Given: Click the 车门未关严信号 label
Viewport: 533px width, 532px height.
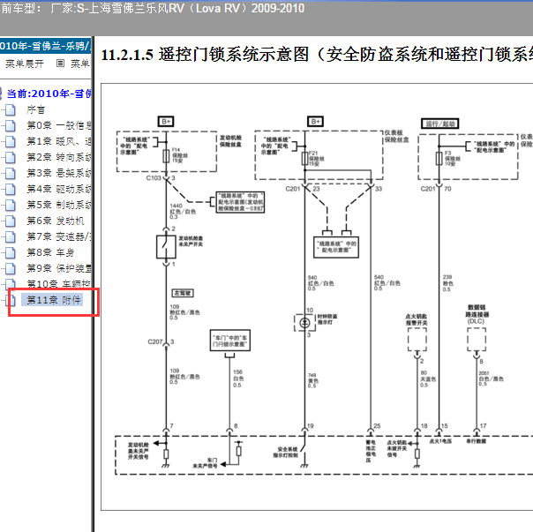Looking at the screenshot, I should click(x=205, y=462).
